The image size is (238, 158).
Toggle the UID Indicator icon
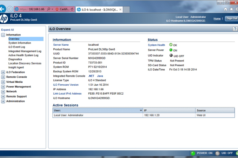pyautogui.click(x=171, y=55)
